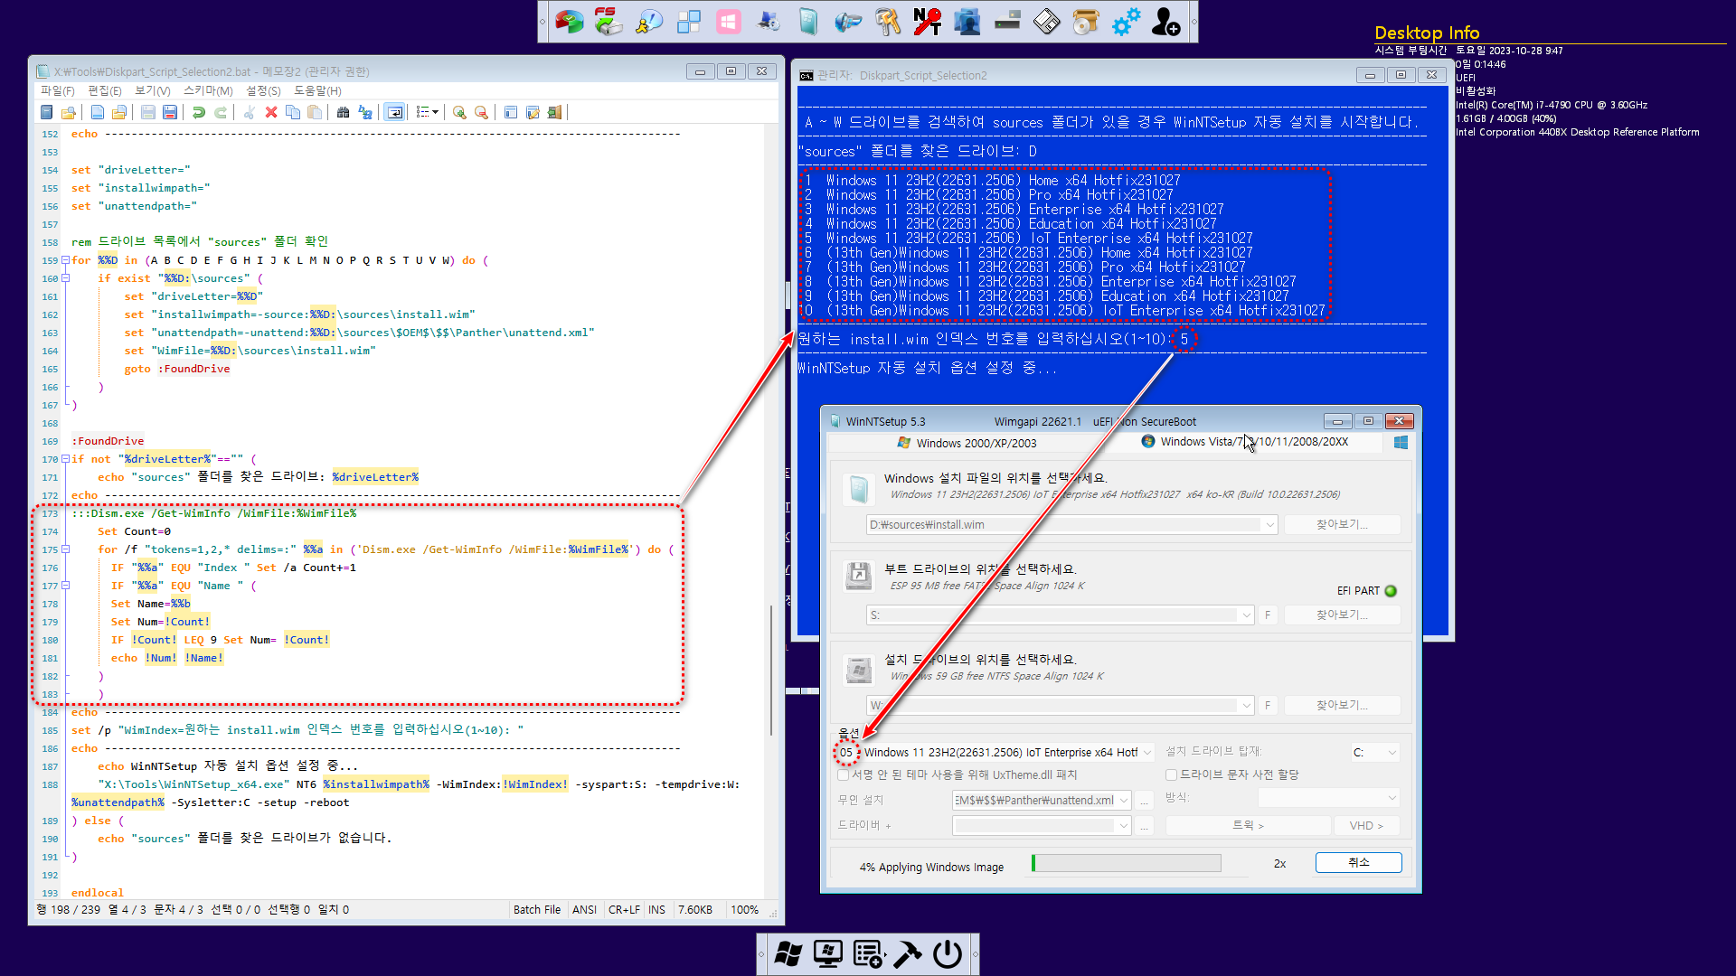
Task: Click the binoculars Find icon in Notepad2
Action: click(343, 112)
